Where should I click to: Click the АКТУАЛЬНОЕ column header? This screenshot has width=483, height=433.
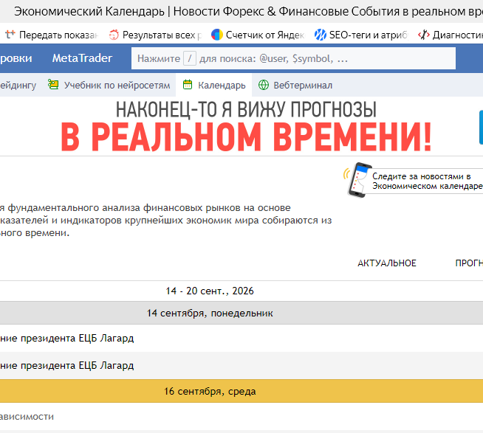click(x=386, y=263)
